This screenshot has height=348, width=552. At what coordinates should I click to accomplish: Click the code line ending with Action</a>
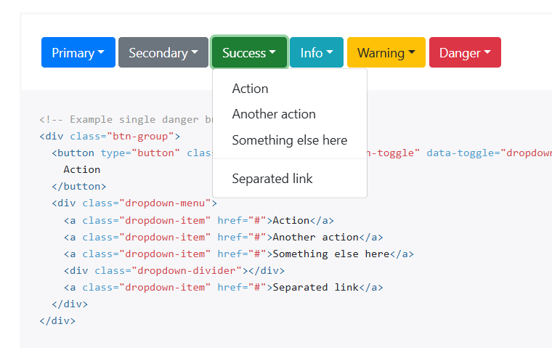pos(199,220)
